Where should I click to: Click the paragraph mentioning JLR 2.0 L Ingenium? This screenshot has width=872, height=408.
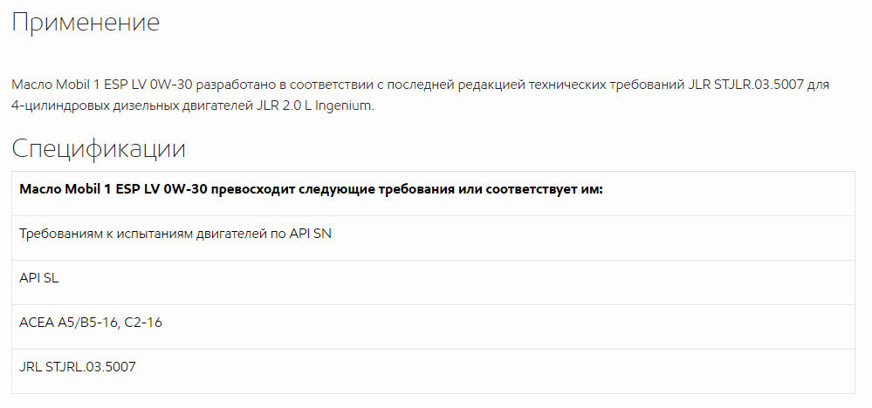point(421,96)
